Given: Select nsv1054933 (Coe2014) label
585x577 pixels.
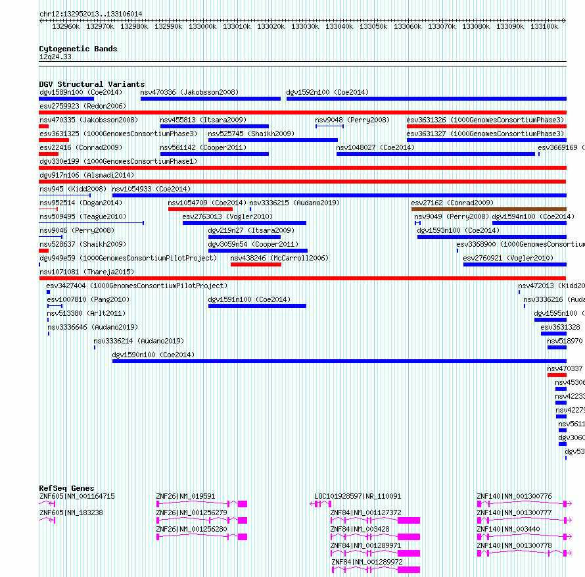Looking at the screenshot, I should pyautogui.click(x=151, y=189).
